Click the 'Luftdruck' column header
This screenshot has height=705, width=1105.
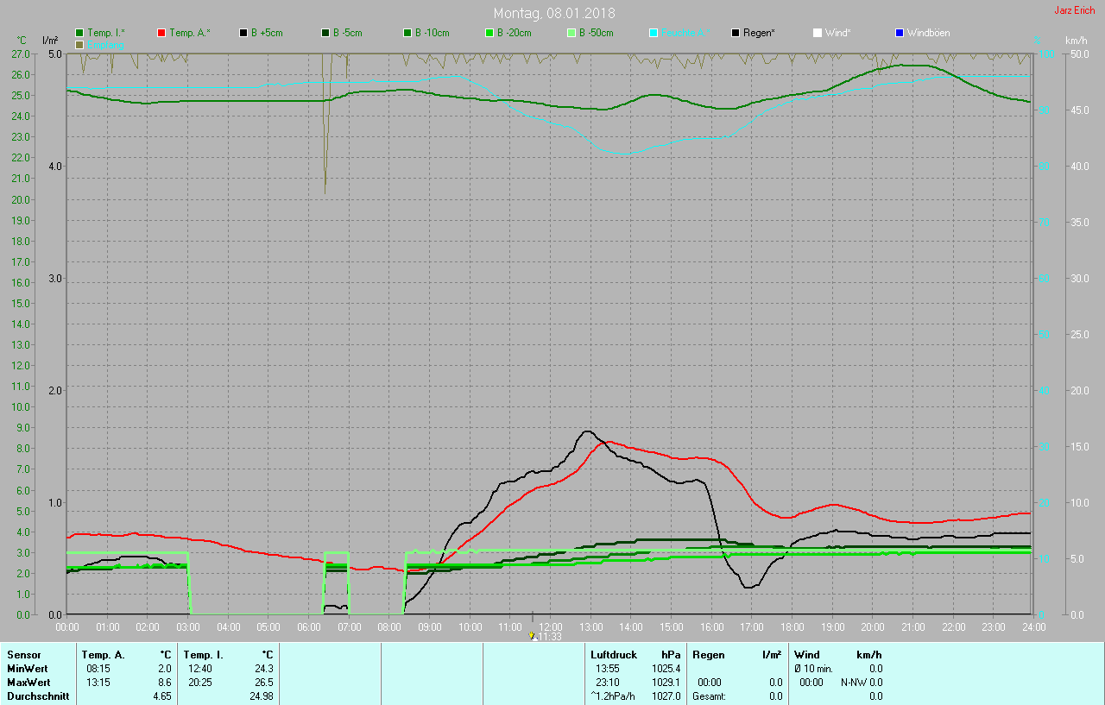[614, 655]
